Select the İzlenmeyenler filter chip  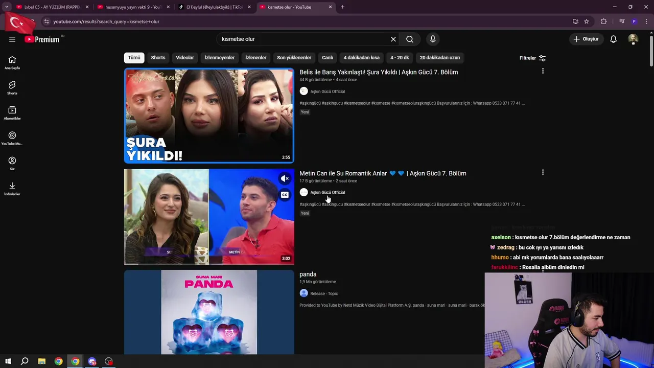click(220, 58)
